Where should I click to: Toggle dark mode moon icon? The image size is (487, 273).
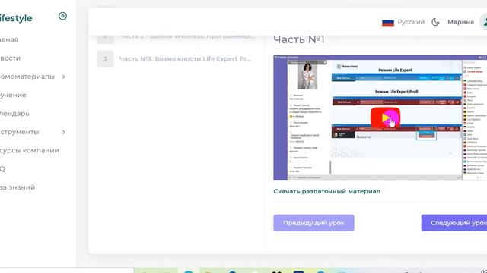[x=435, y=22]
